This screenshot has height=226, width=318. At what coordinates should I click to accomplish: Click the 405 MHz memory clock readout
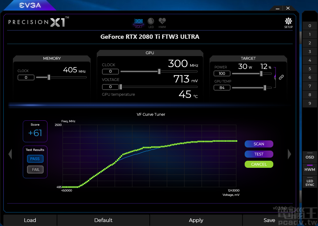pyautogui.click(x=74, y=70)
